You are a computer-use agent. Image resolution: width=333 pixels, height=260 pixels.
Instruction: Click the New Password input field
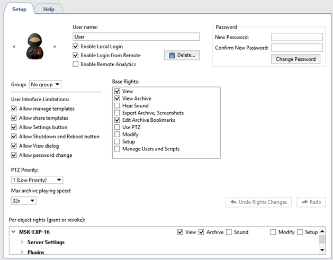click(x=296, y=37)
